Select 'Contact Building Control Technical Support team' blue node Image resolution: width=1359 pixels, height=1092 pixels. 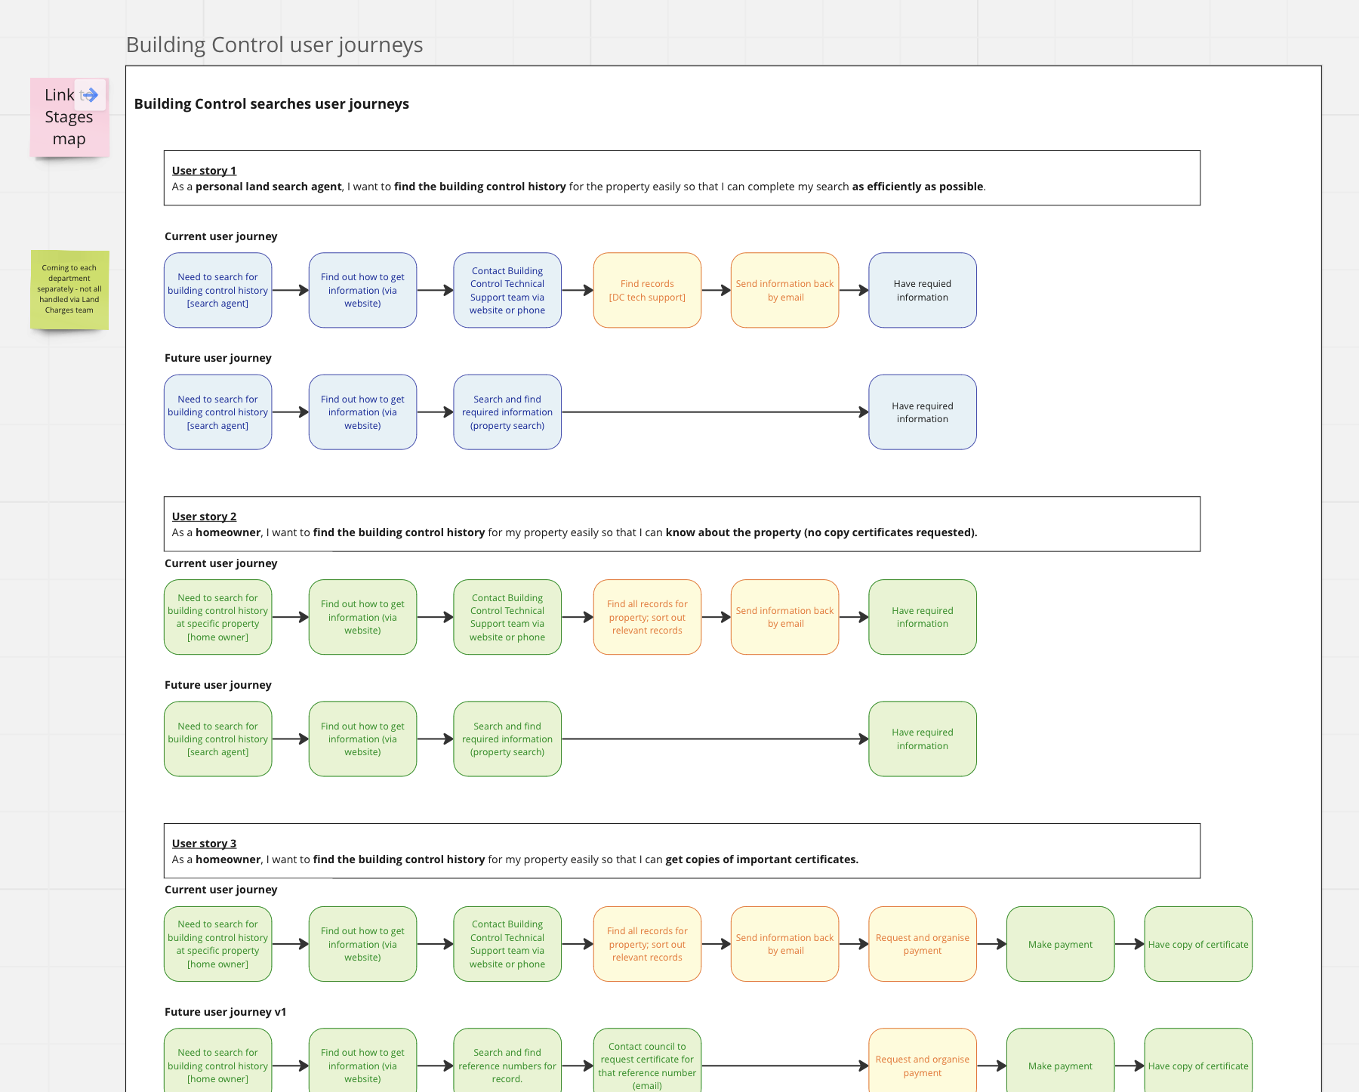507,290
